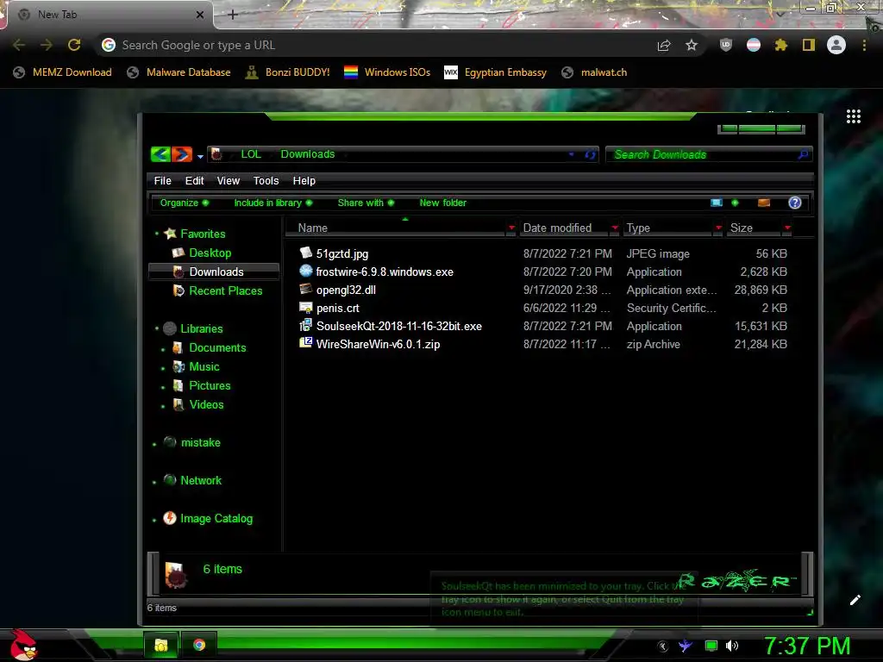This screenshot has width=883, height=662.
Task: Go forward with the orange Explorer arrow
Action: [182, 153]
